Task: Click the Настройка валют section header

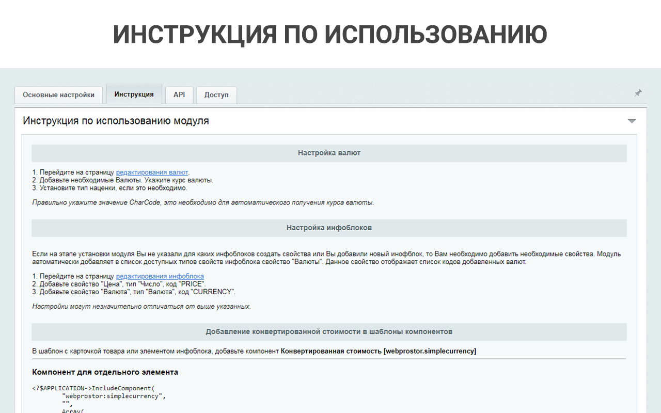Action: 329,153
